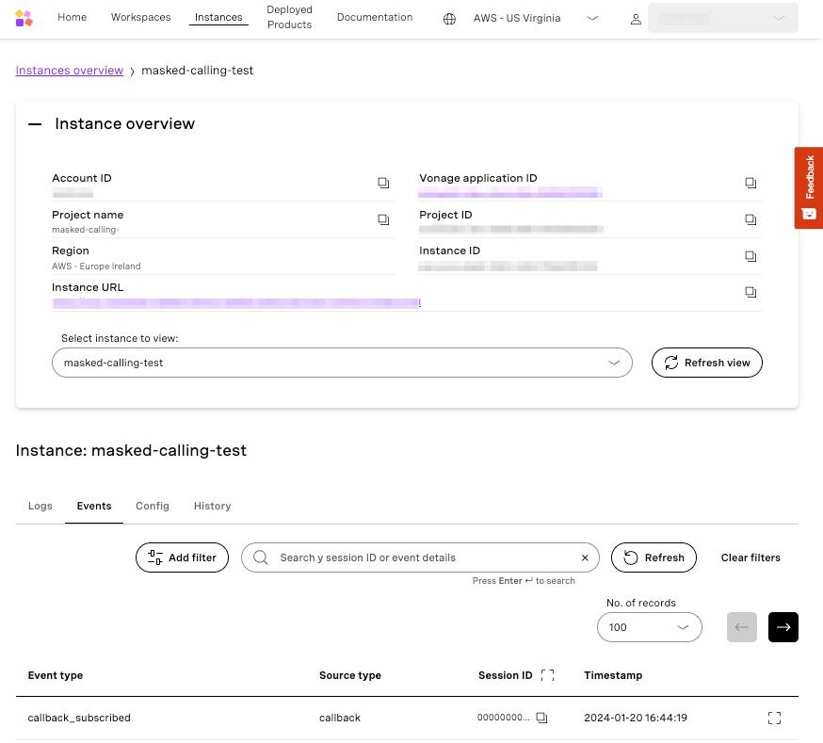823x743 pixels.
Task: Open the Workspaces menu item
Action: point(140,17)
